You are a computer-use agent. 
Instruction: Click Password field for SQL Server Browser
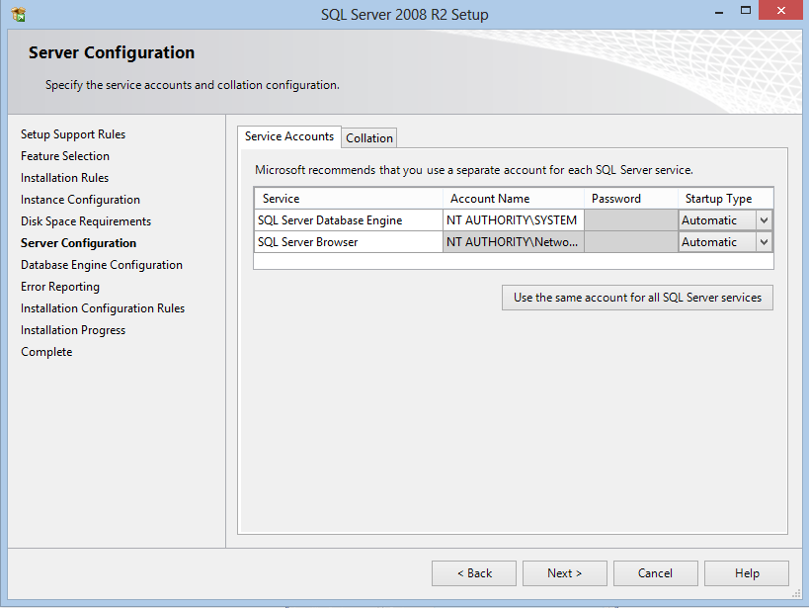[x=629, y=242]
